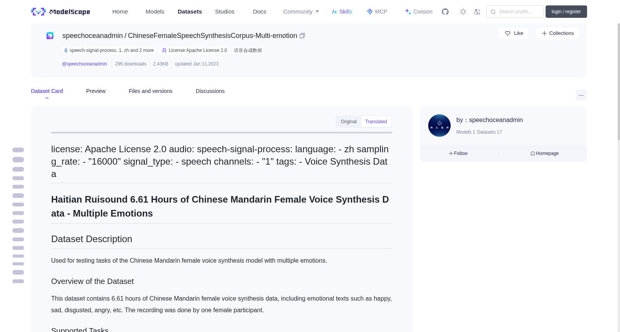Click the dataset cube icon beside the title

pos(50,36)
